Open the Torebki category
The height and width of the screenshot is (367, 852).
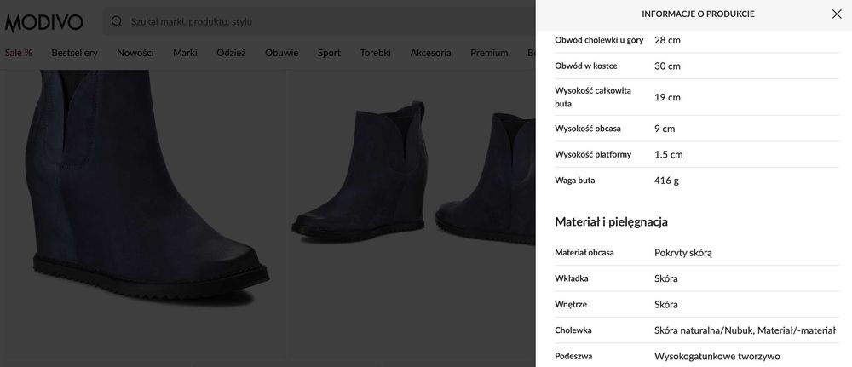(x=375, y=53)
